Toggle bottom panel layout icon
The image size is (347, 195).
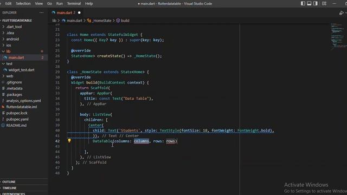309,3
